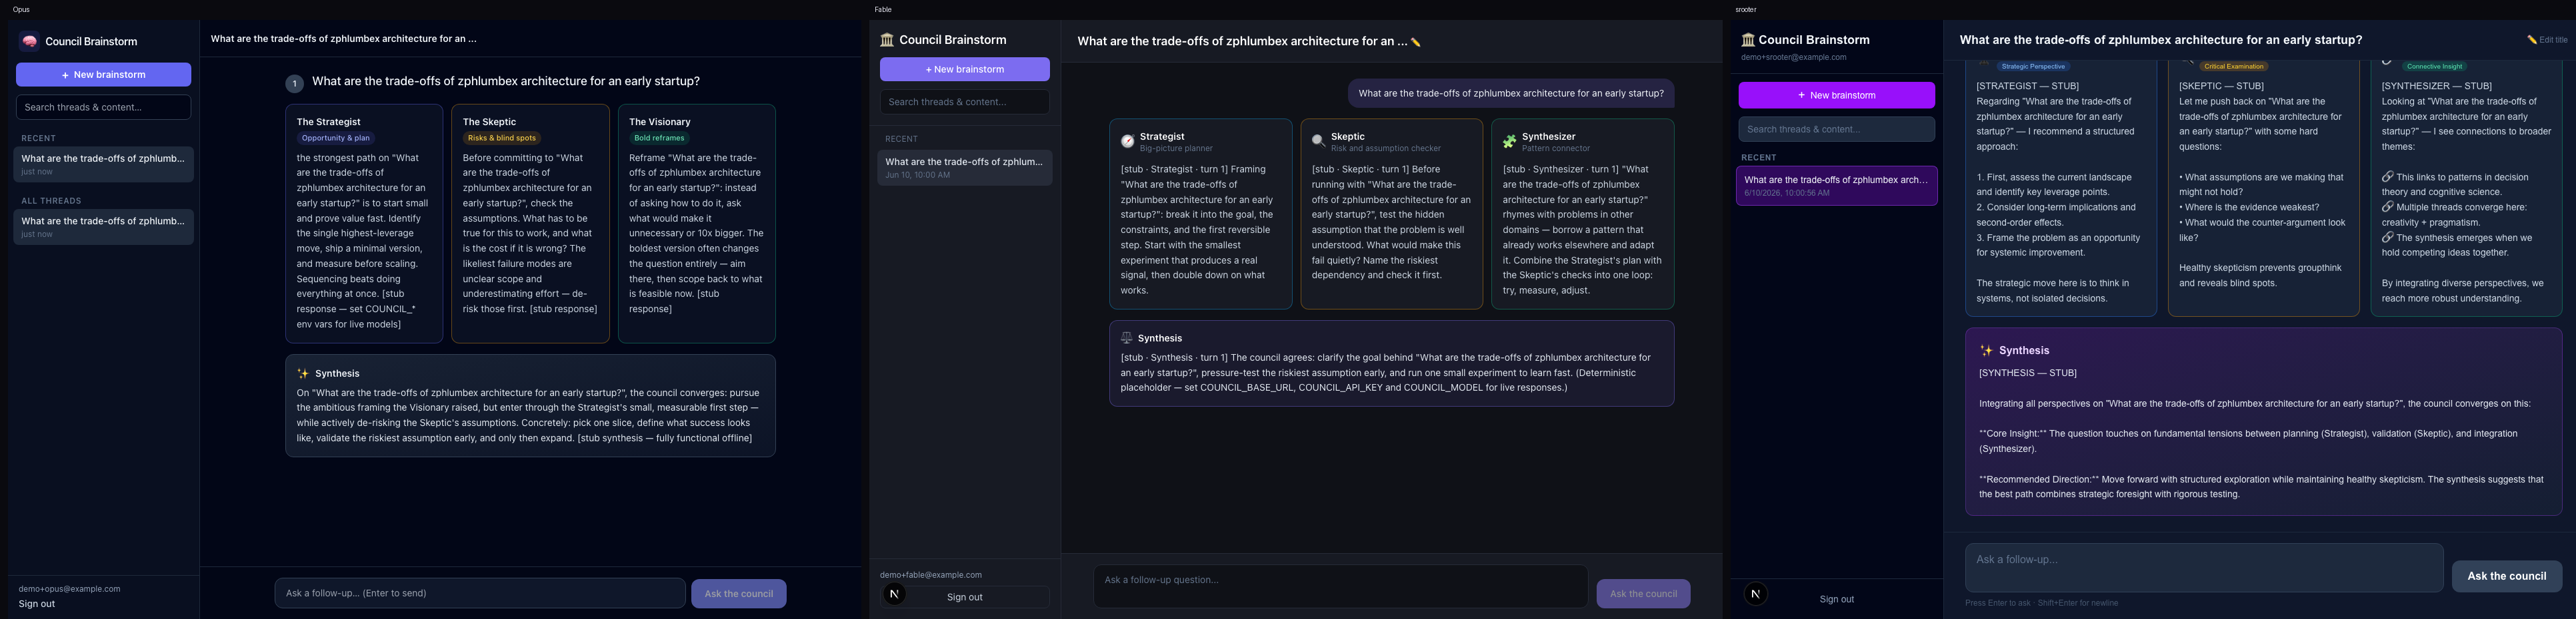This screenshot has height=619, width=2576.
Task: Open the thread under RECENT in Opus sidebar
Action: pyautogui.click(x=104, y=165)
